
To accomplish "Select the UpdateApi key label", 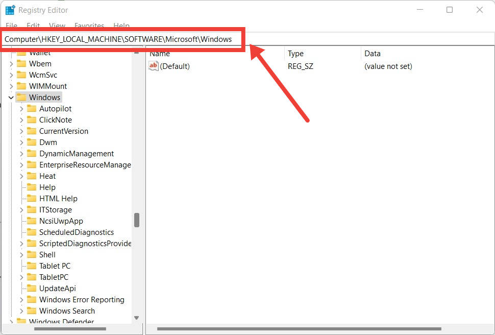I will (58, 288).
